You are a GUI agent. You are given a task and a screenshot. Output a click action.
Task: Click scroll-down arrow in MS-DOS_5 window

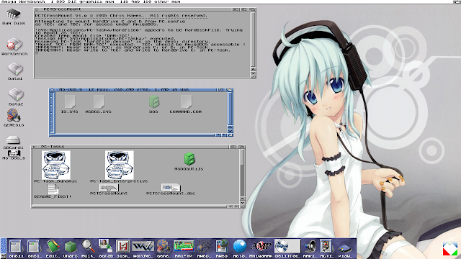230,131
